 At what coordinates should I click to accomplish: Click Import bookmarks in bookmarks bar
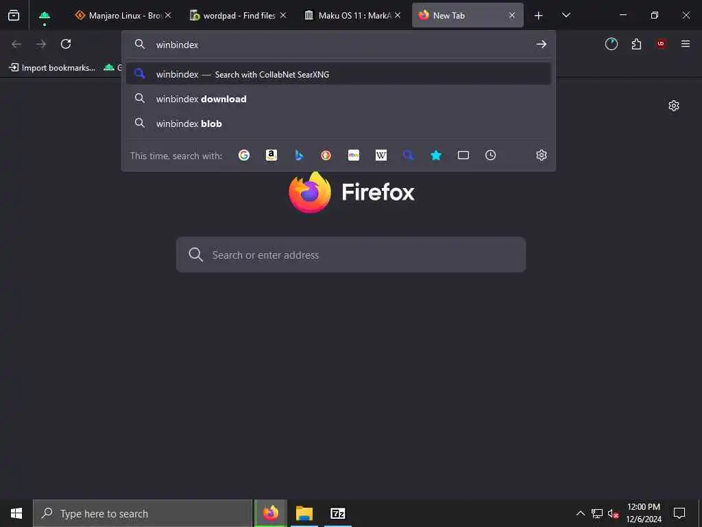(52, 68)
